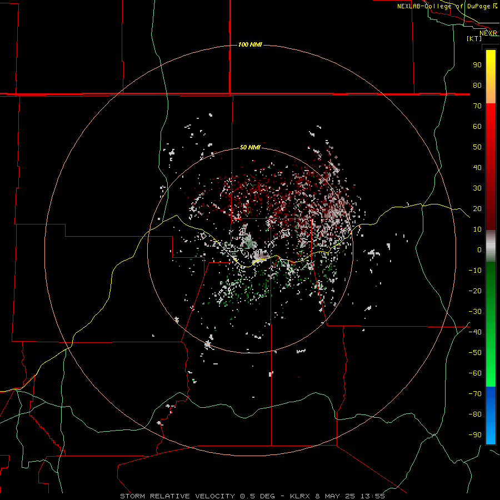Click the "8 MAY 25 13:55" timestamp
500x500 pixels.
coord(350,496)
